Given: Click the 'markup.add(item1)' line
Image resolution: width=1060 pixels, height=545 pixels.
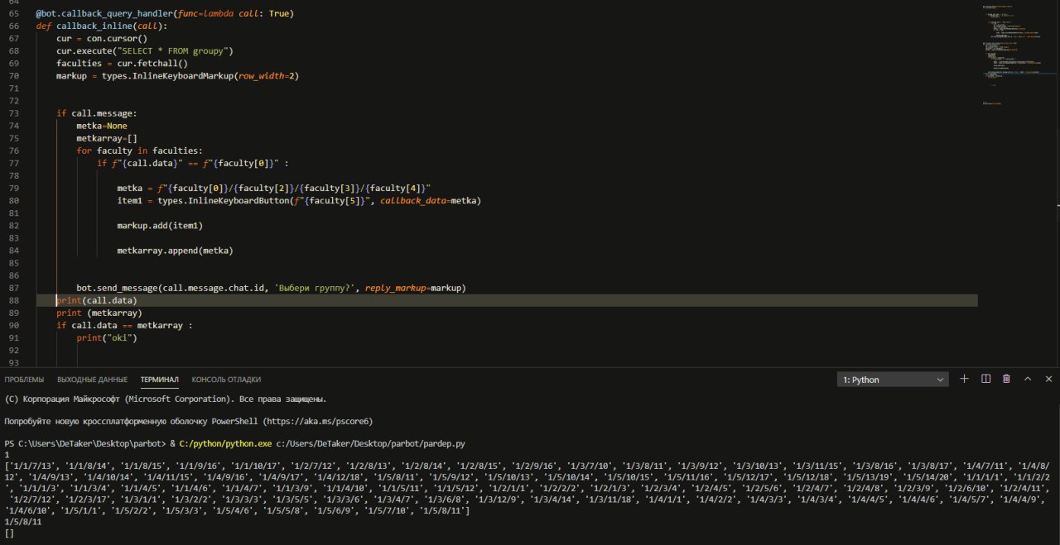Looking at the screenshot, I should pyautogui.click(x=160, y=225).
